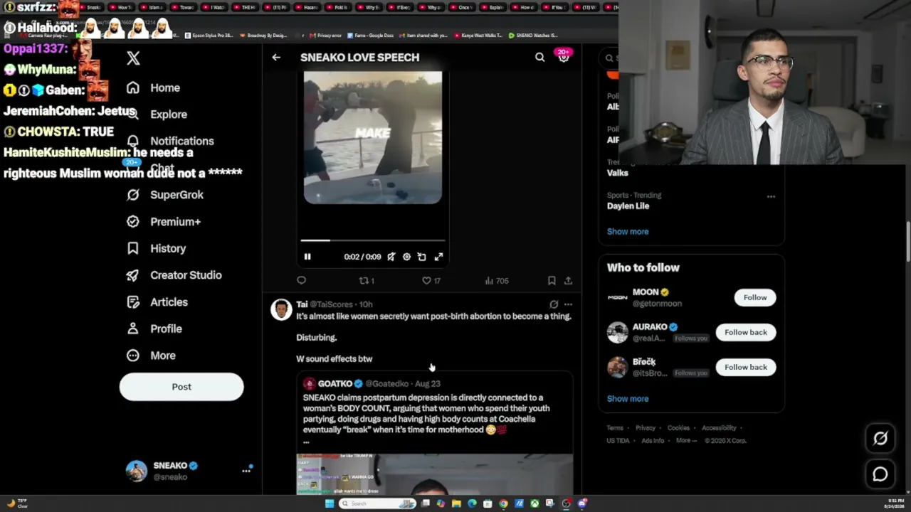The image size is (911, 512).
Task: Open the floating Grok button
Action: pos(880,439)
